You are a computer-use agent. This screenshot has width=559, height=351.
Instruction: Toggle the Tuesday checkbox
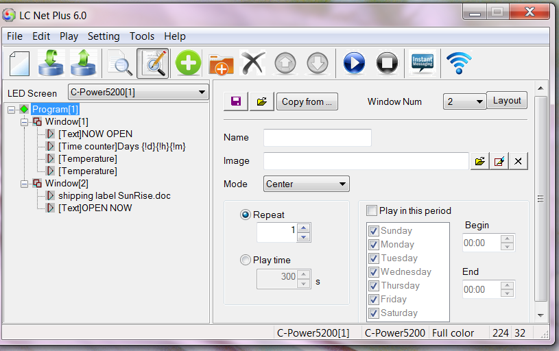tap(374, 258)
